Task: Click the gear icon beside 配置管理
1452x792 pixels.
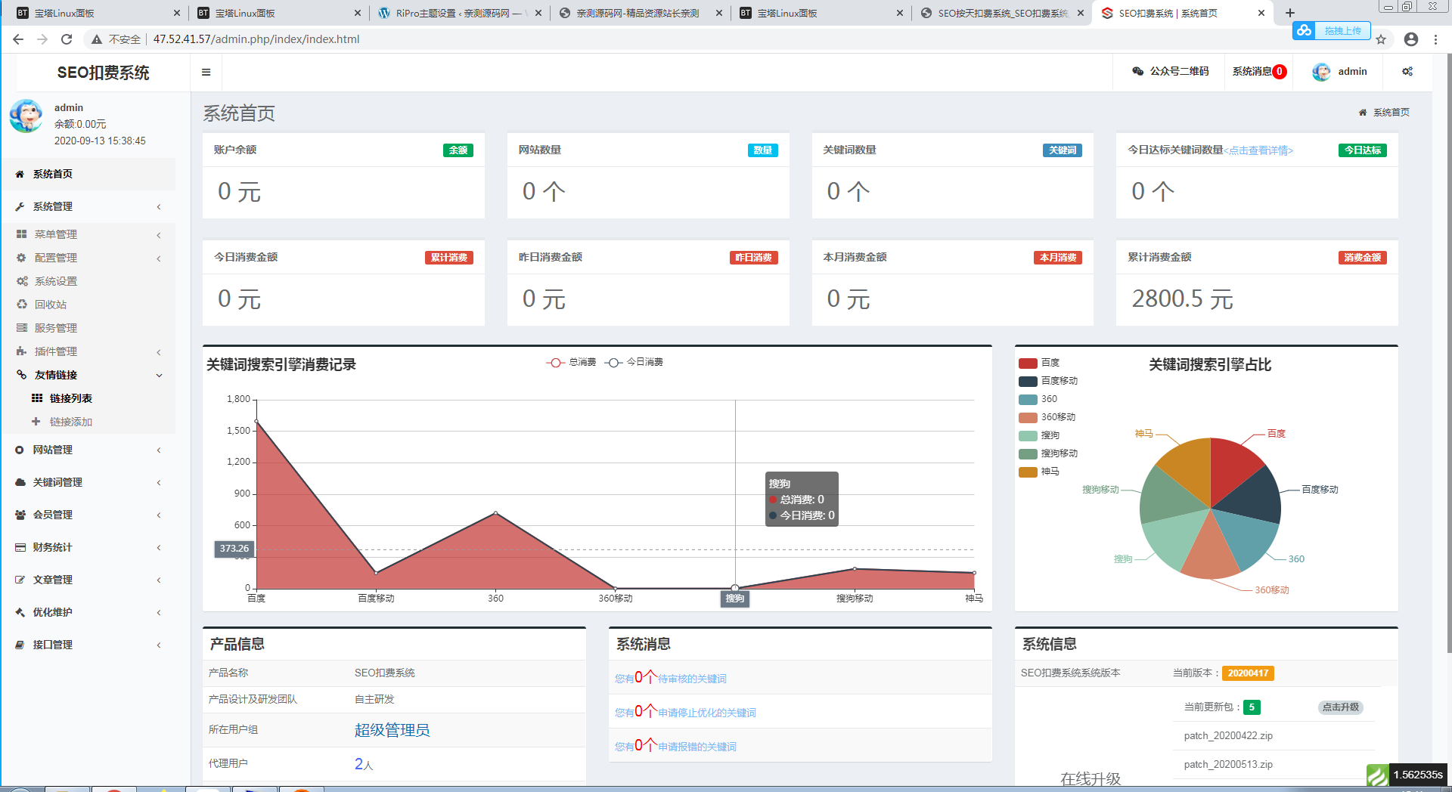Action: (x=22, y=258)
